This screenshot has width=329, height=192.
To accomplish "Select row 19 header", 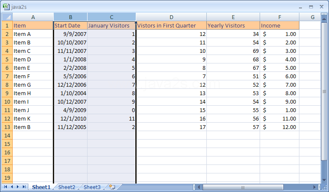I will pos(7,178).
